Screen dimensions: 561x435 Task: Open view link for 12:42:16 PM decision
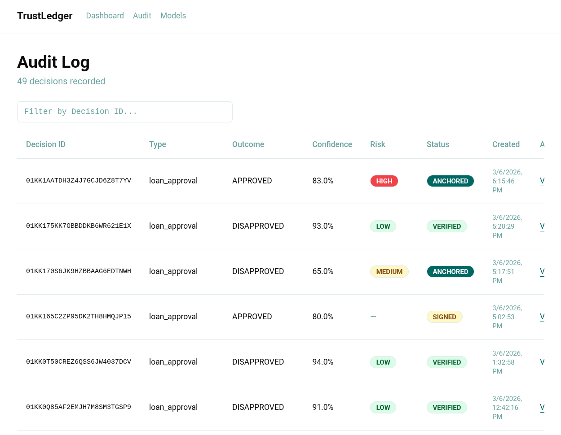tap(542, 408)
